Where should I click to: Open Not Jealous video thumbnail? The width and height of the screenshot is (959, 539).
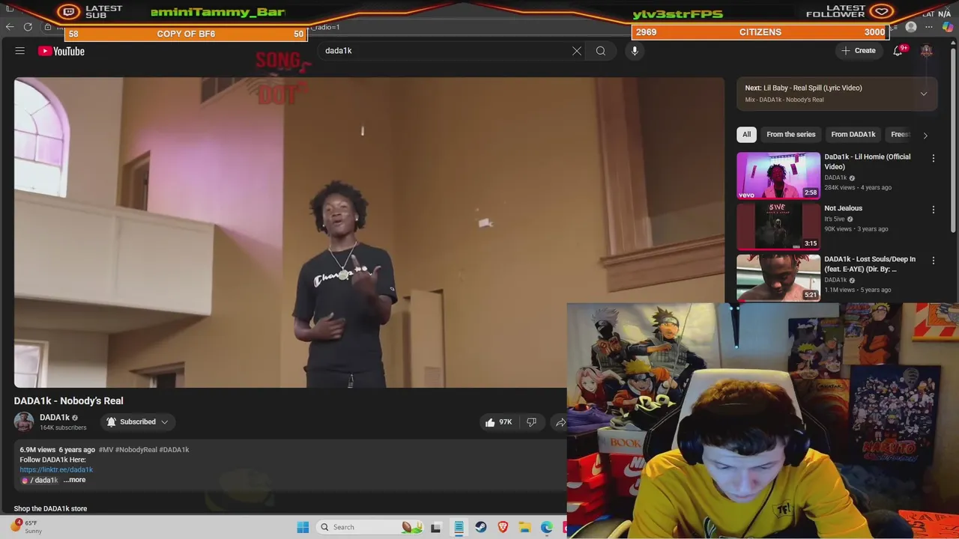(778, 226)
